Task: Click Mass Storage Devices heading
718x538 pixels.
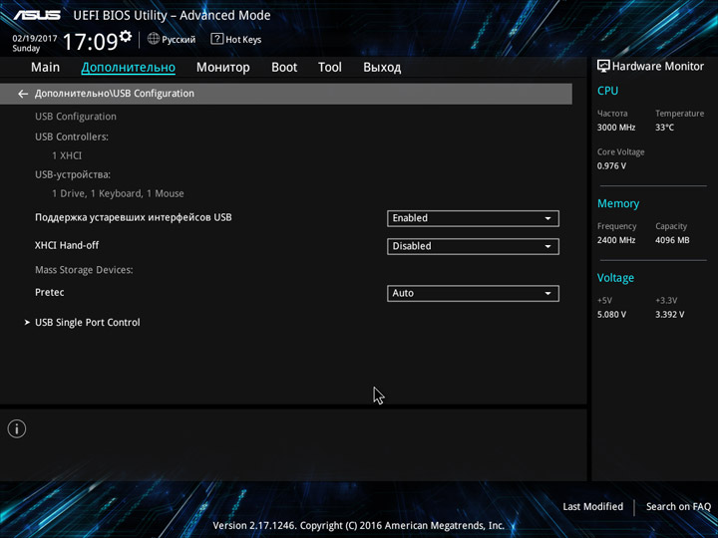Action: click(84, 270)
